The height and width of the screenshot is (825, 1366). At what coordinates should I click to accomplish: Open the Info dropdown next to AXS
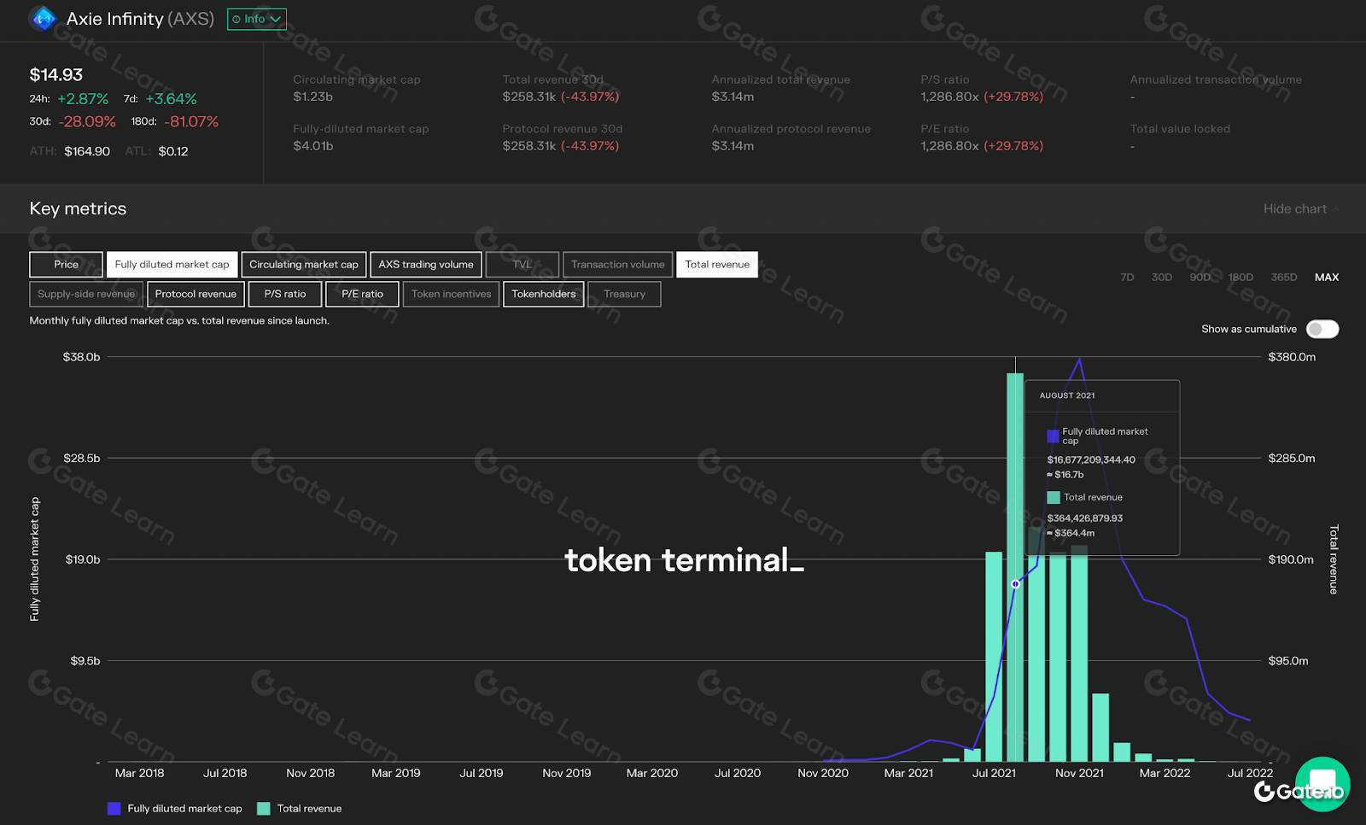(256, 19)
